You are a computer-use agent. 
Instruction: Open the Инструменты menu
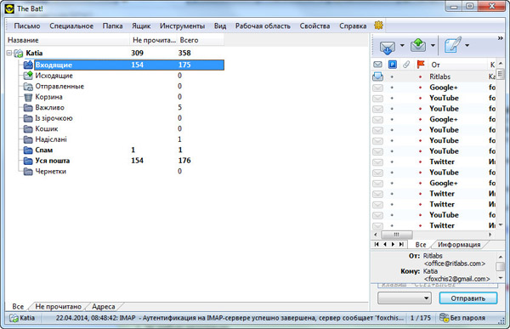182,26
